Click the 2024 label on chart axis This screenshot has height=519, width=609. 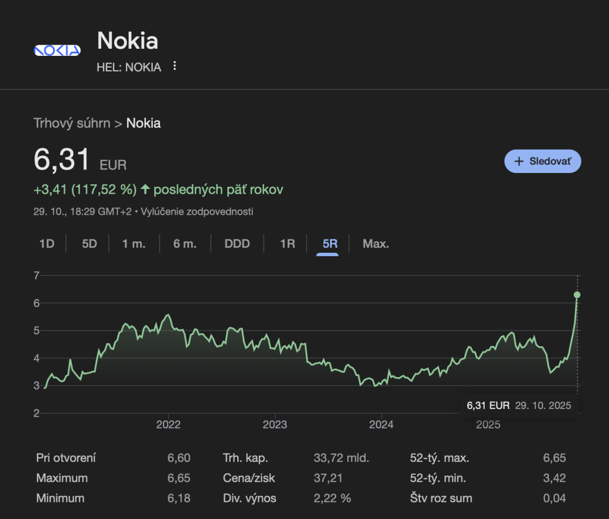pyautogui.click(x=381, y=424)
